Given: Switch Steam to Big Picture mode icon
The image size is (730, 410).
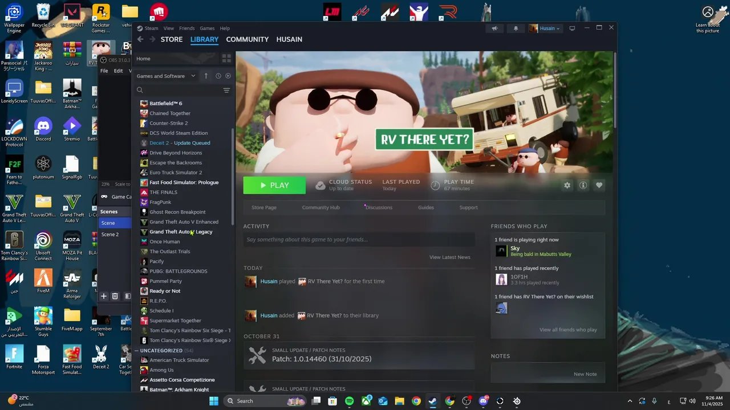Looking at the screenshot, I should (572, 28).
